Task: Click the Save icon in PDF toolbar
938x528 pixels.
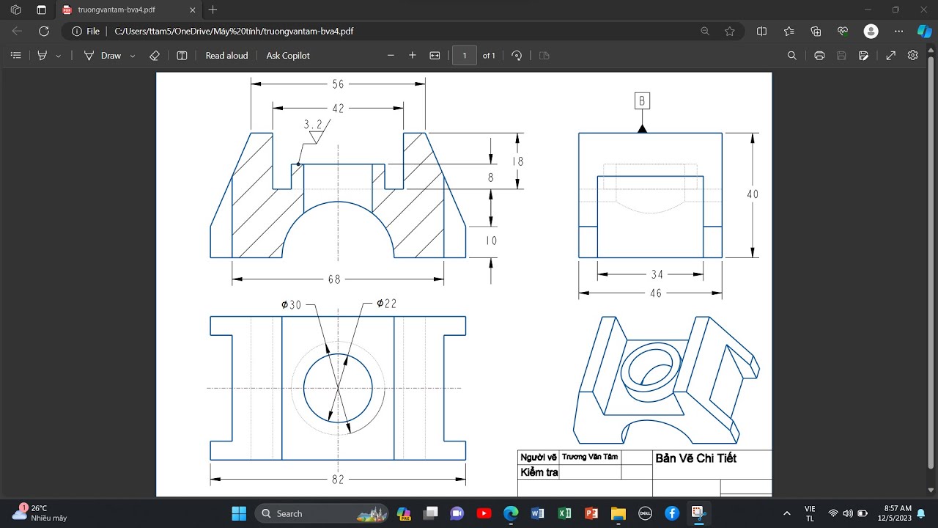Action: coord(841,56)
